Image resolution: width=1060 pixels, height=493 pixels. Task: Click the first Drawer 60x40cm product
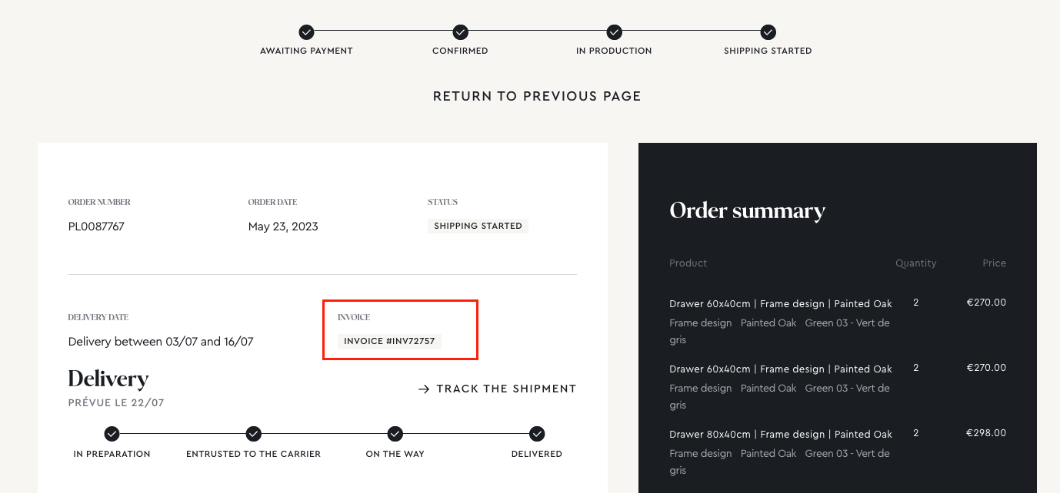pos(780,303)
